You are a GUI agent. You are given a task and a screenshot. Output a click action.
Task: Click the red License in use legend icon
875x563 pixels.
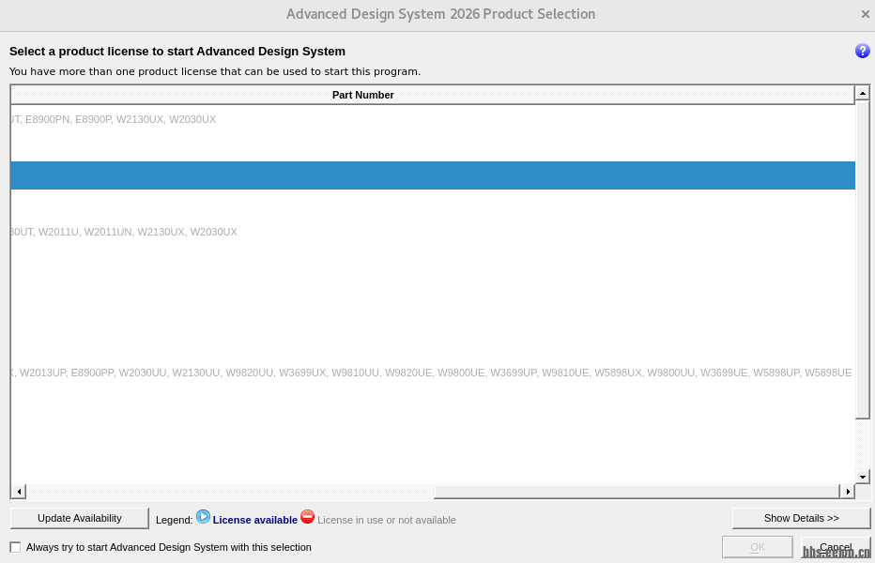[x=308, y=517]
